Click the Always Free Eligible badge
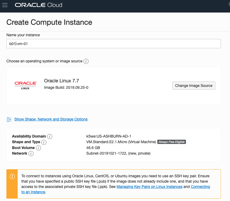Image resolution: width=230 pixels, height=201 pixels. click(x=171, y=142)
